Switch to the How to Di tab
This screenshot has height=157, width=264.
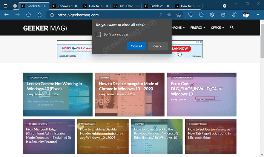coord(95,6)
